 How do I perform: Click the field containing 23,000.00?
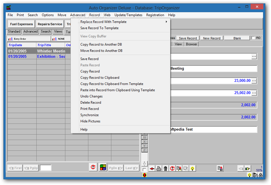(x=211, y=80)
